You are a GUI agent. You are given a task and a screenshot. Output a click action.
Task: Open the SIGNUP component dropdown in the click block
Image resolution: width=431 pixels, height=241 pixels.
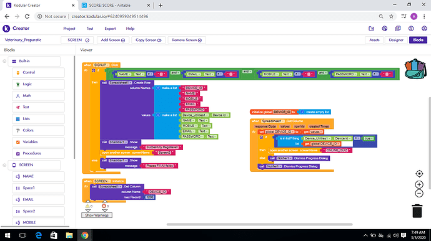(x=101, y=65)
